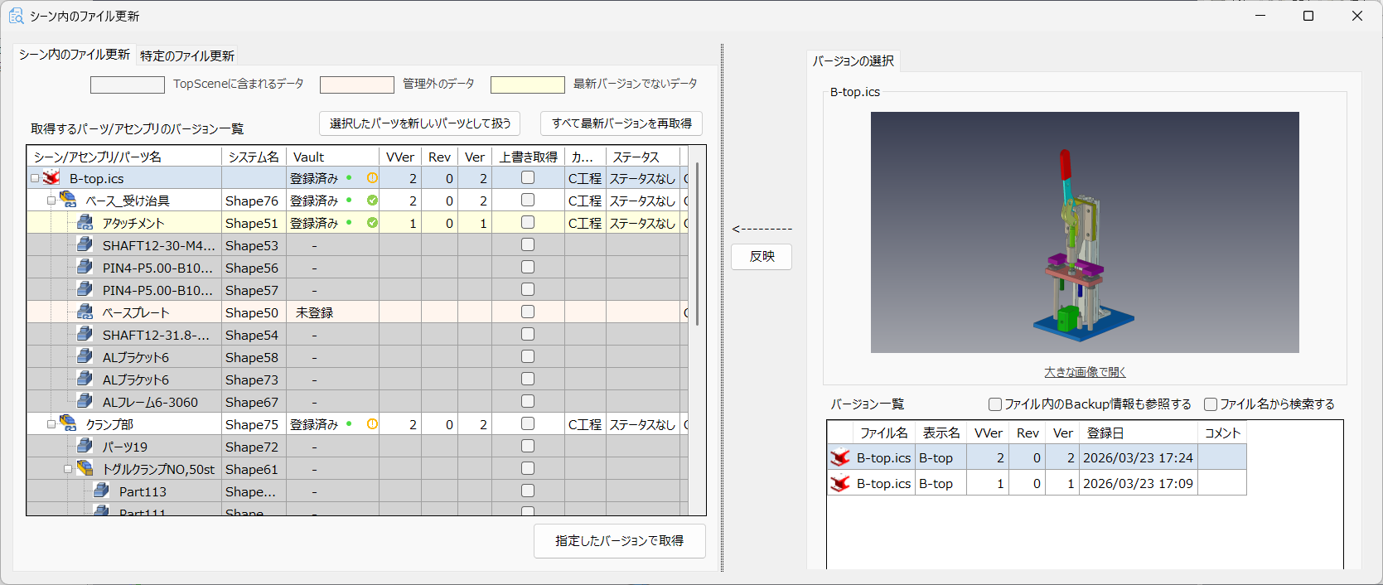
Task: Click the Vault column header
Action: (x=333, y=157)
